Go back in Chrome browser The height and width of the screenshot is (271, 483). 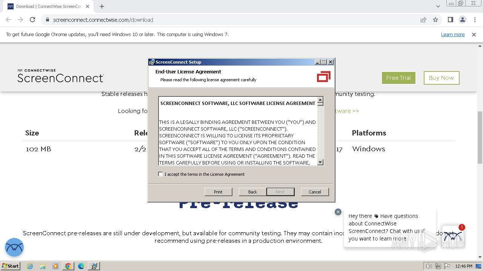pos(8,20)
